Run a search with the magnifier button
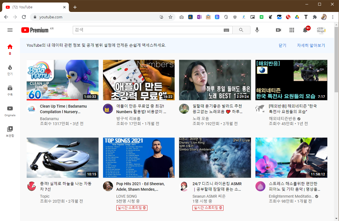This screenshot has width=339, height=221. point(241,30)
